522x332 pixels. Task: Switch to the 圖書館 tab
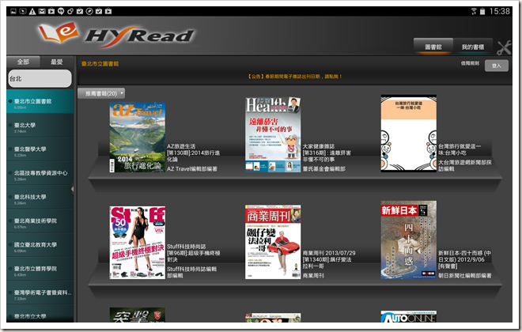[x=433, y=47]
